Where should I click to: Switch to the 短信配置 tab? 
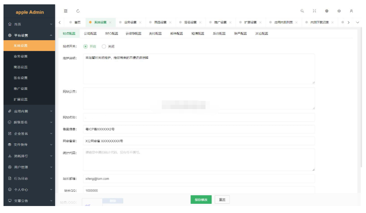pyautogui.click(x=198, y=34)
